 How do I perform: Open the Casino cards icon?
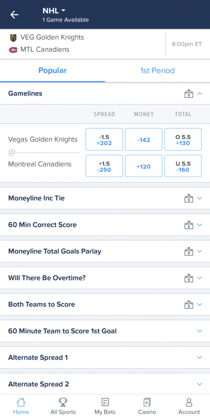pos(147,402)
